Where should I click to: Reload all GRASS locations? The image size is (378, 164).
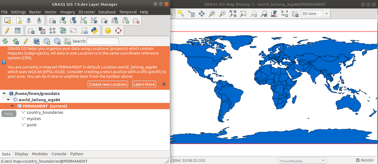point(5,41)
